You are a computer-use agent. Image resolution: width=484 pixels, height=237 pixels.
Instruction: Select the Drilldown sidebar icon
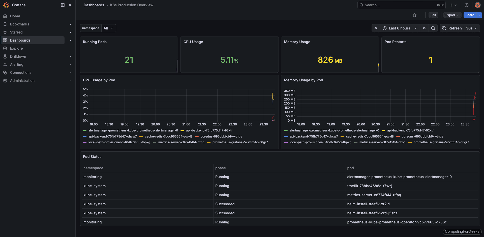coord(5,56)
